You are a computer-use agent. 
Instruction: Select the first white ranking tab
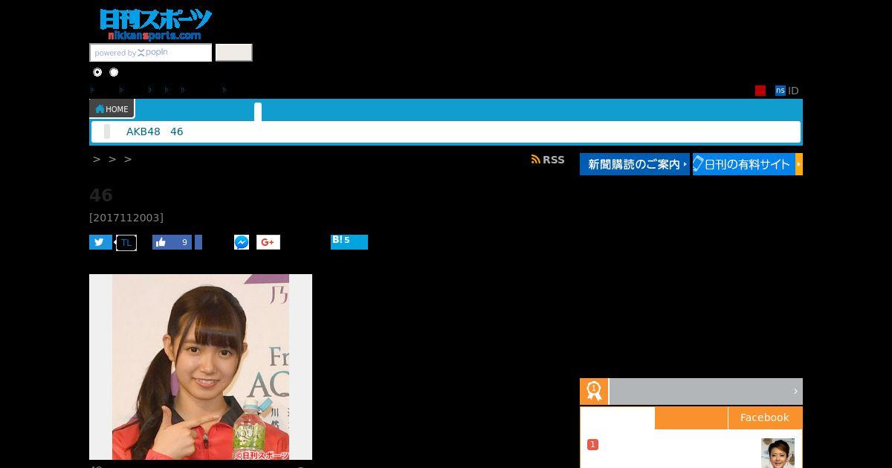coord(618,417)
